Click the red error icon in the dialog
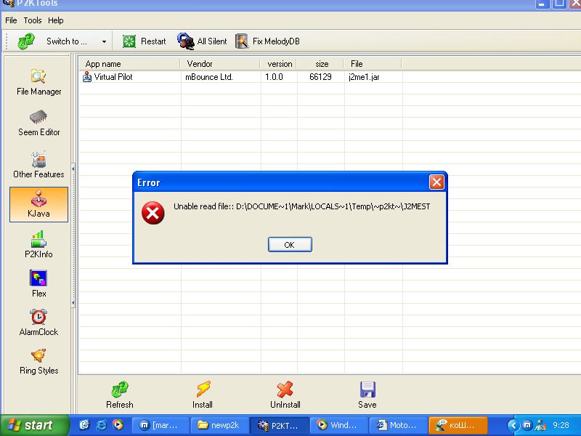The width and height of the screenshot is (581, 436). click(x=153, y=213)
